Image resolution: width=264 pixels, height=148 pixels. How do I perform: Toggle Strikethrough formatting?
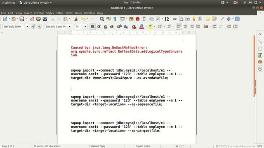pos(112,26)
